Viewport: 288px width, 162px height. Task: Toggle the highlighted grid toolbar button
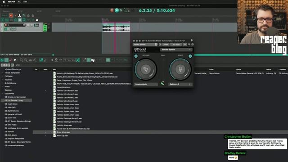click(20, 20)
